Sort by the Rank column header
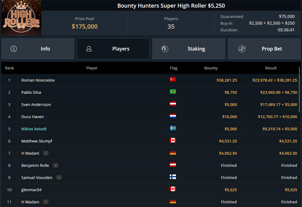This screenshot has height=207, width=302. click(x=9, y=68)
